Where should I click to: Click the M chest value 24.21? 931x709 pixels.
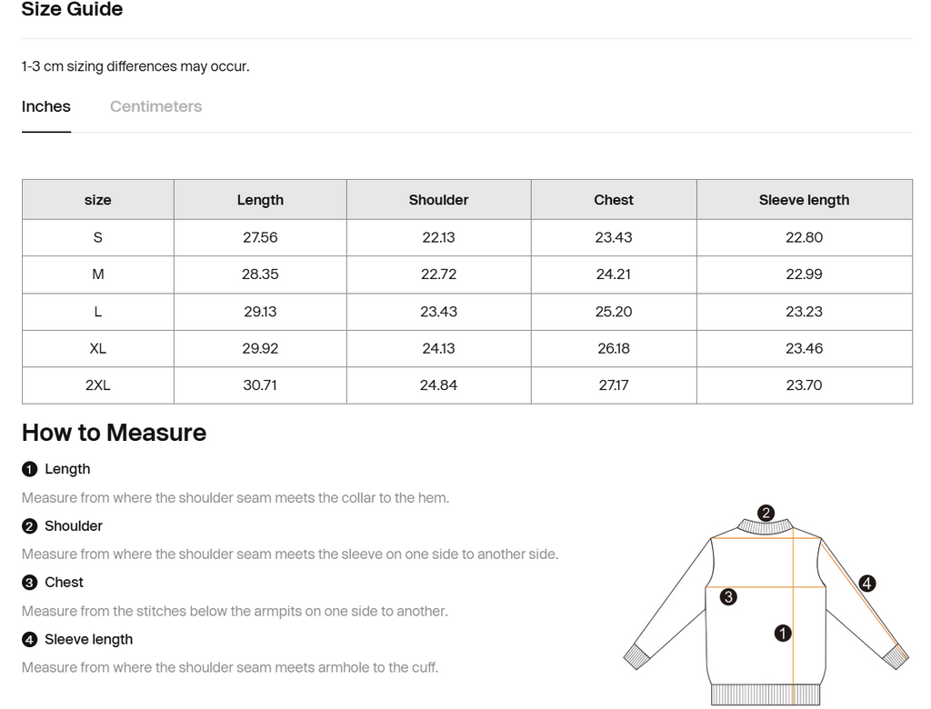click(614, 275)
